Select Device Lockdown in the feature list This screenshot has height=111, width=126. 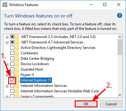(35, 64)
